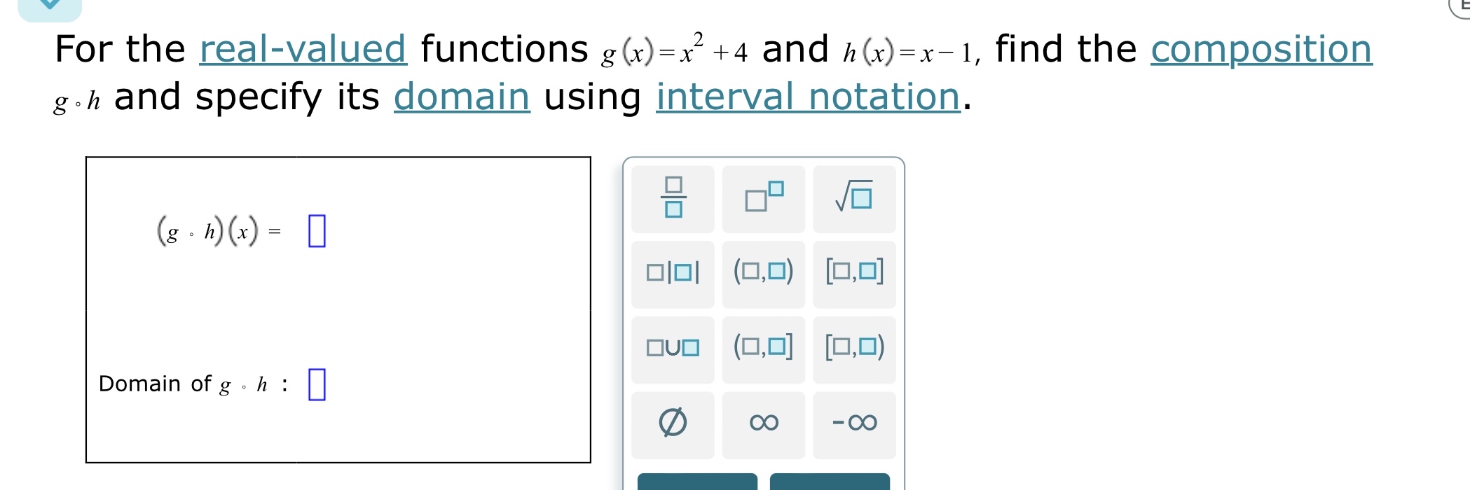
Task: Select the fraction template icon
Action: point(672,198)
